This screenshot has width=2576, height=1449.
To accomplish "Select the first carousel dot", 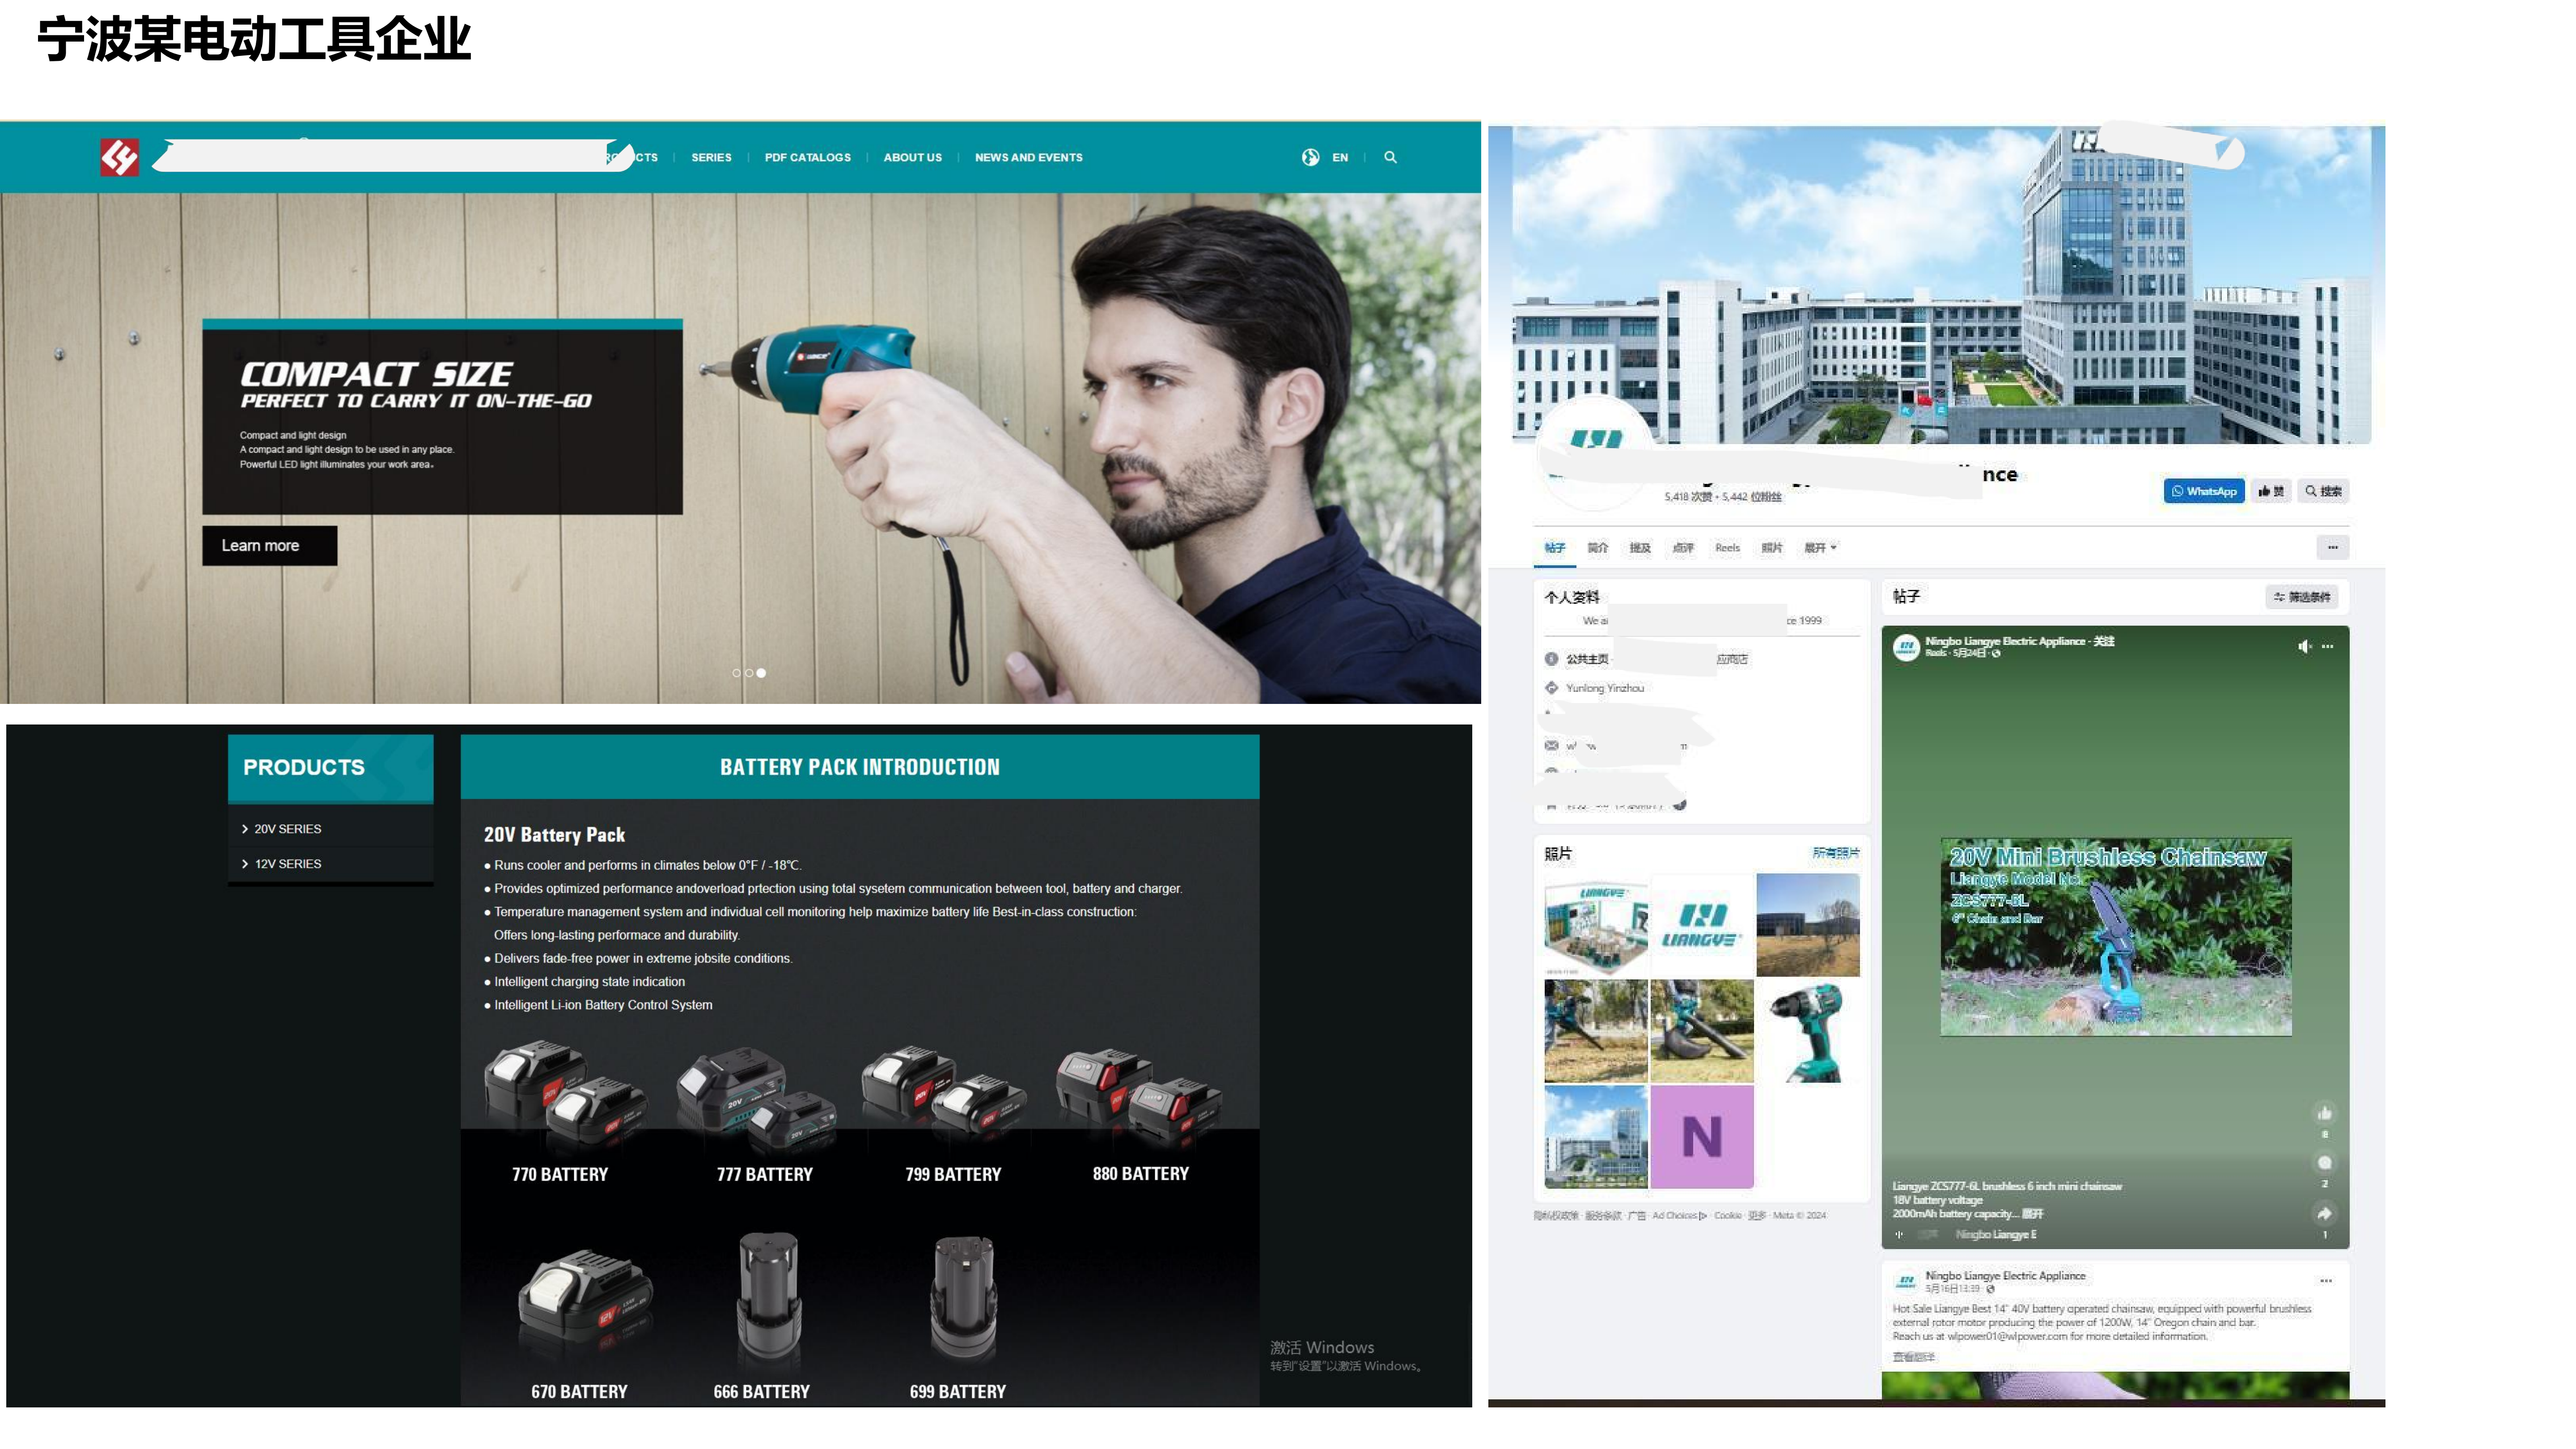I will [x=736, y=673].
